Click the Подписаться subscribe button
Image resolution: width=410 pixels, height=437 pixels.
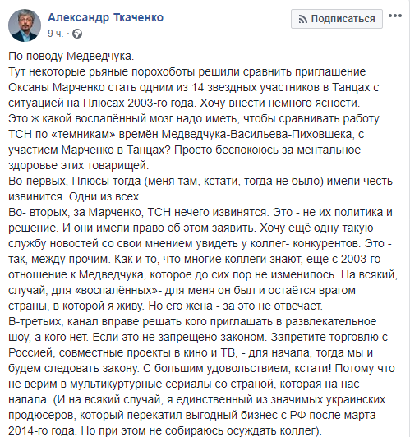click(337, 19)
